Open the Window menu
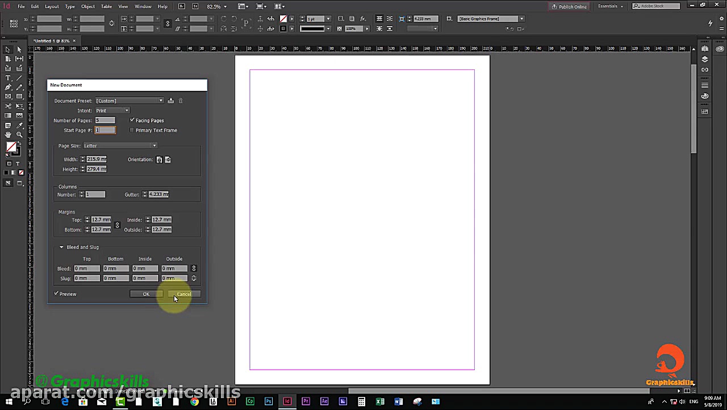727x410 pixels. click(x=143, y=6)
